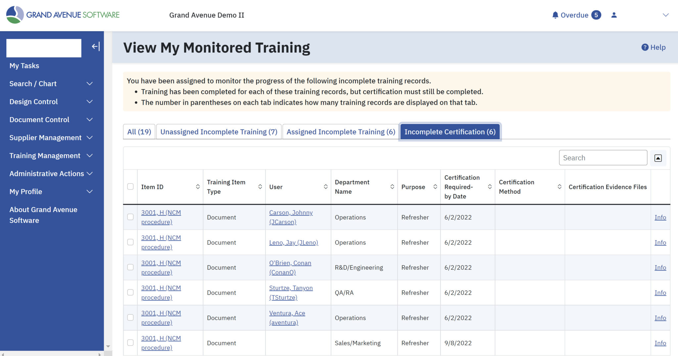This screenshot has width=678, height=356.
Task: Collapse the sidebar with the arrow icon
Action: click(95, 46)
